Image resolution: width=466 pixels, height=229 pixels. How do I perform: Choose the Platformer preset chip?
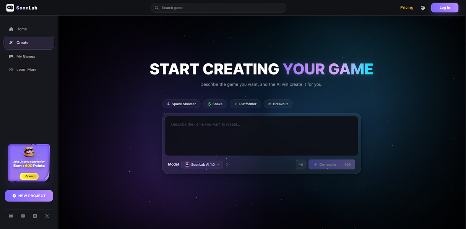pos(245,104)
